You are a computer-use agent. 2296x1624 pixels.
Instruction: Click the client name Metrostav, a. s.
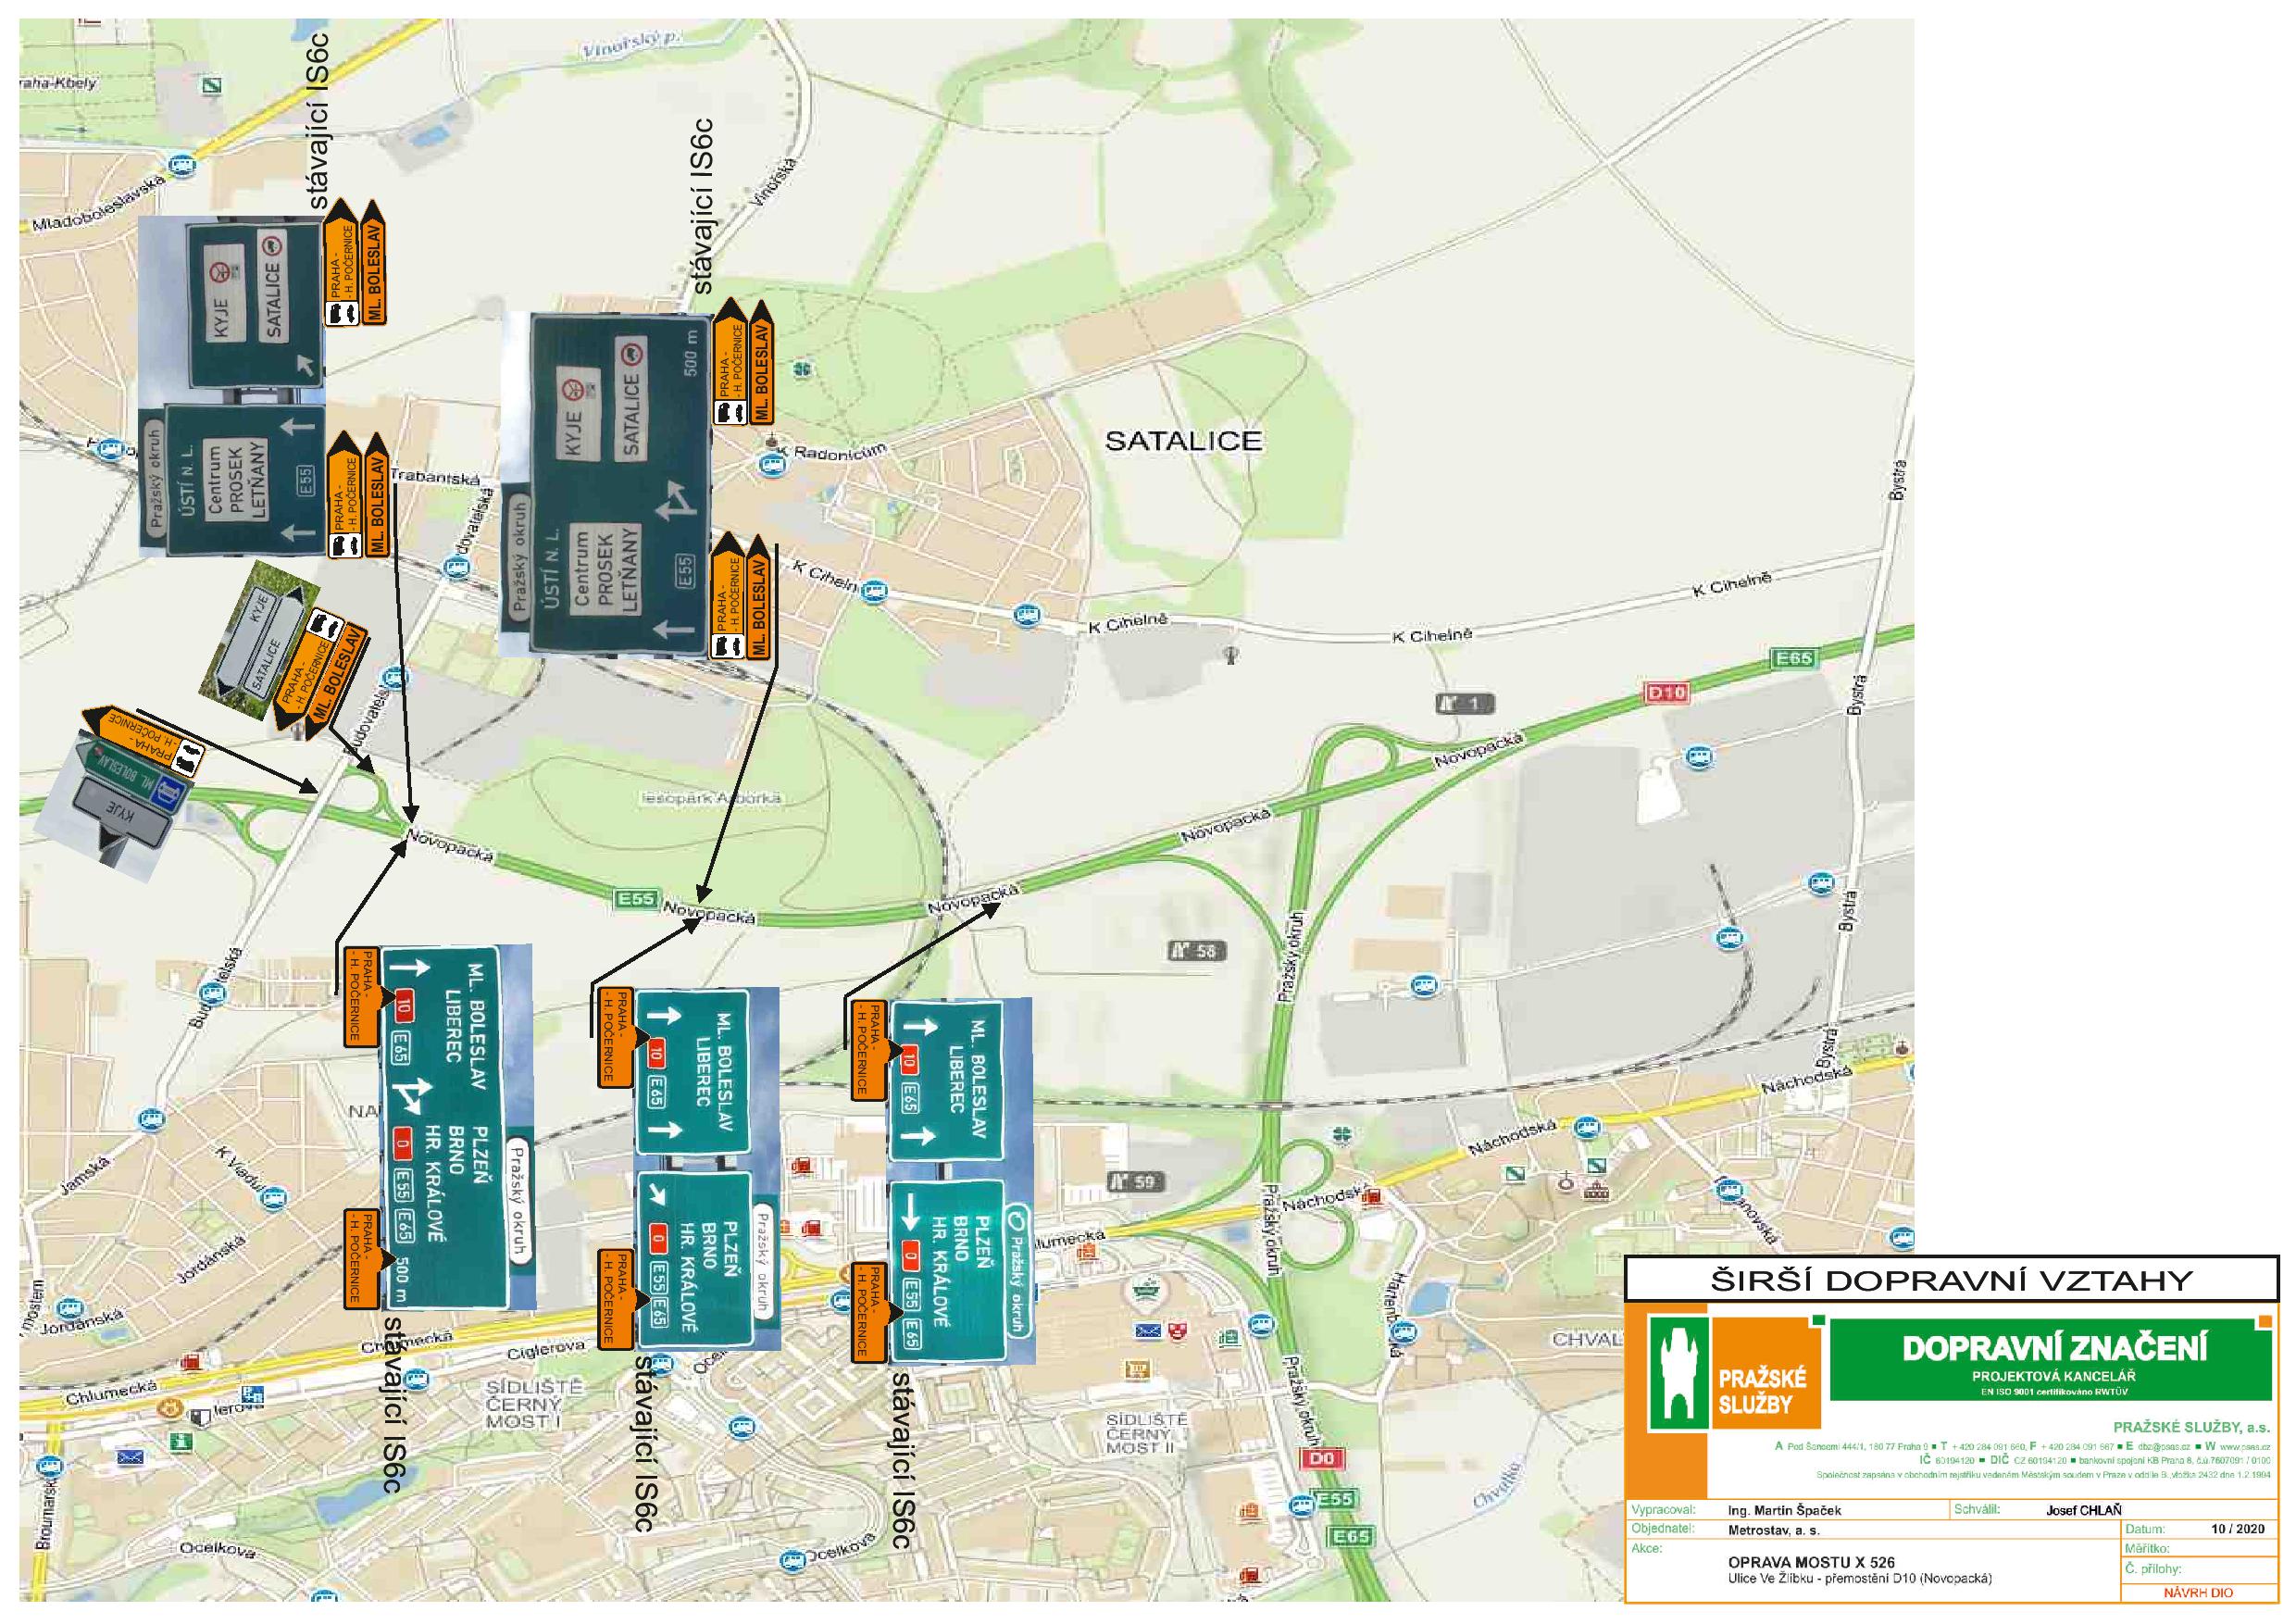[x=1774, y=1530]
